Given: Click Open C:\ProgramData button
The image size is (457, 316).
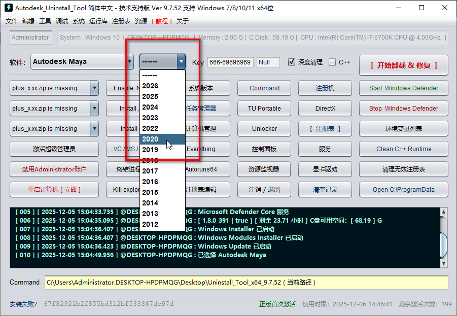Looking at the screenshot, I should [x=404, y=190].
